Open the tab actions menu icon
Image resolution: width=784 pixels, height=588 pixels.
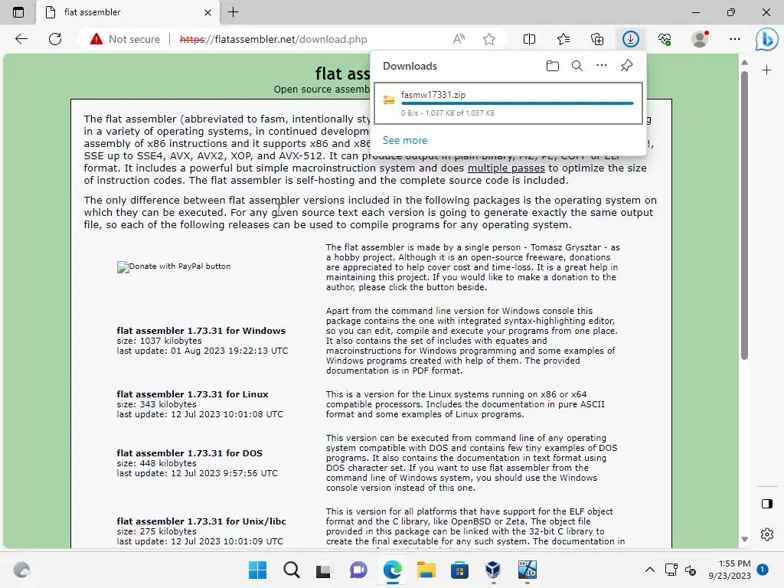pyautogui.click(x=18, y=12)
